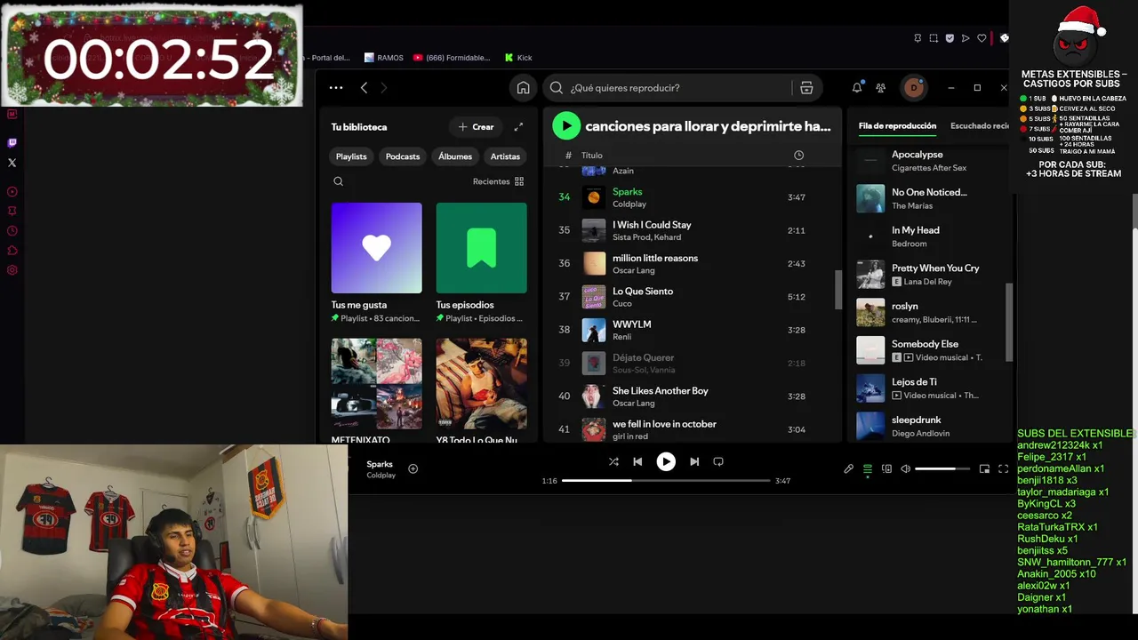Seek within the song progress bar
This screenshot has width=1138, height=640.
click(x=666, y=481)
